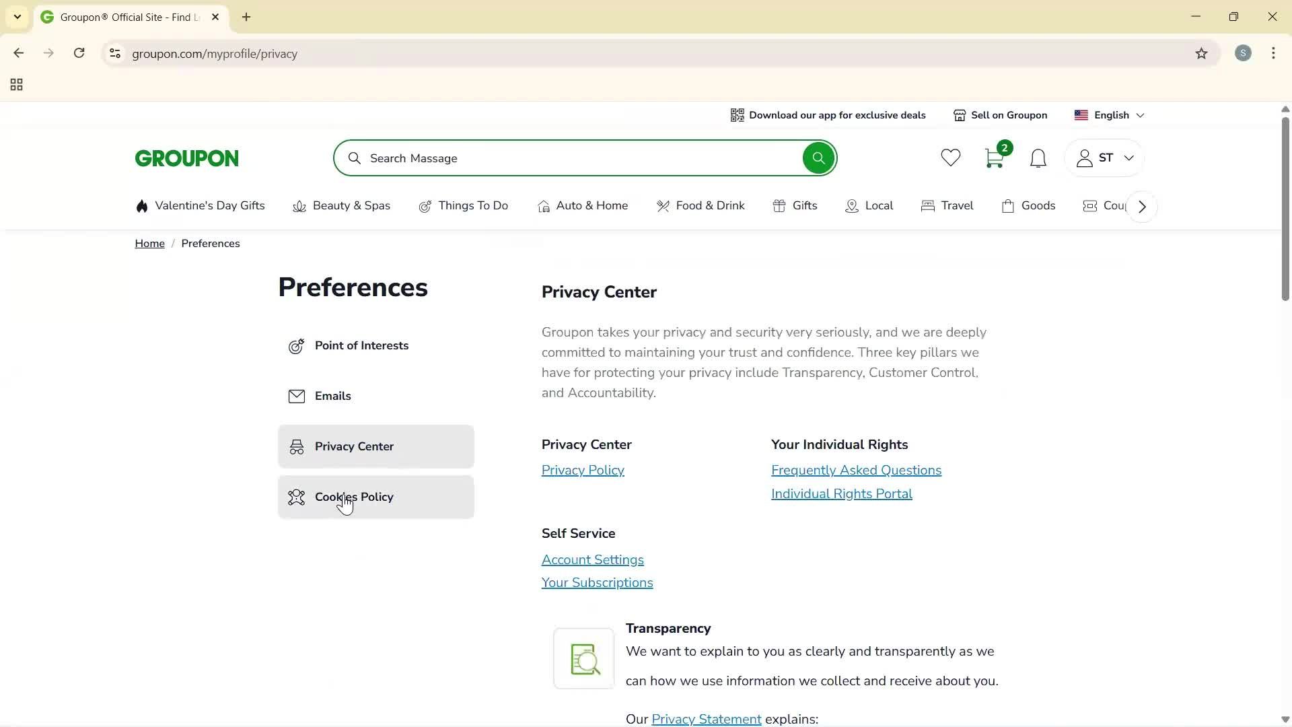
Task: Click the Groupon logo
Action: point(186,158)
